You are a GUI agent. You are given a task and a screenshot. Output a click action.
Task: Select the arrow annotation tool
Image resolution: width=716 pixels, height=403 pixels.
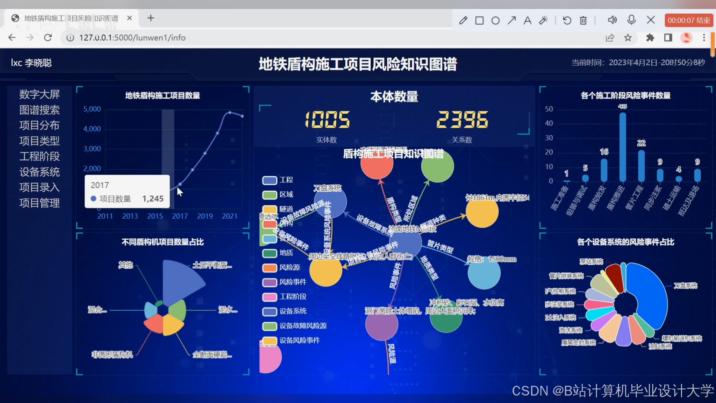click(512, 21)
